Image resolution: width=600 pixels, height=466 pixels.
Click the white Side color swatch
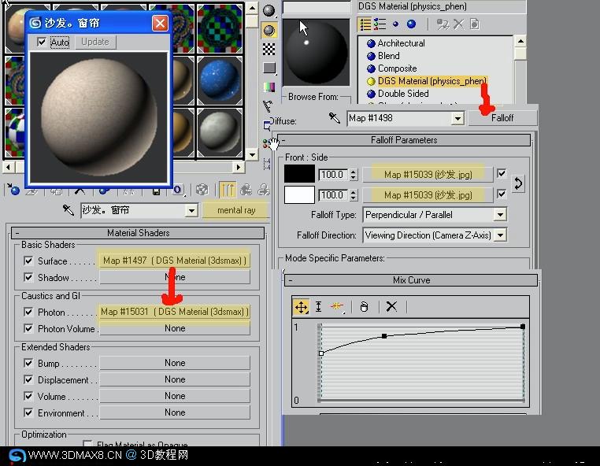tap(299, 194)
